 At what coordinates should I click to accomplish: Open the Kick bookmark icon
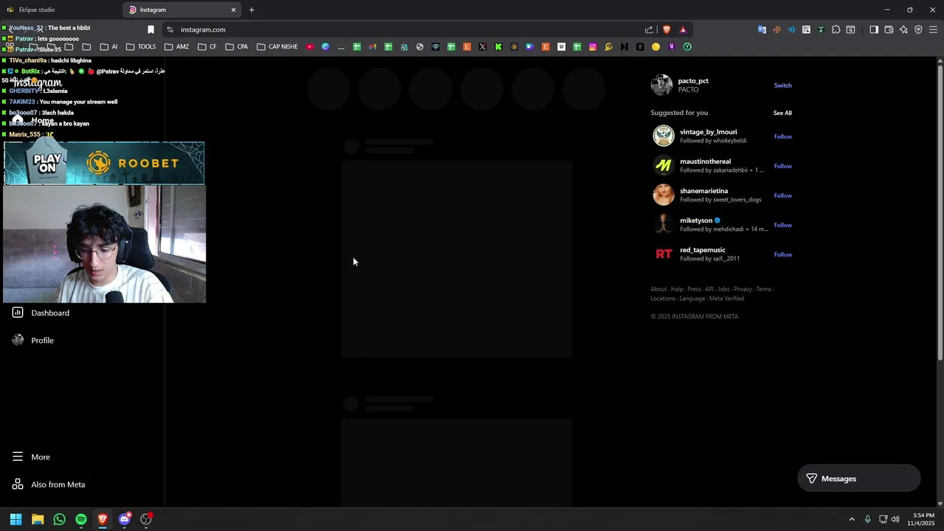click(x=499, y=46)
